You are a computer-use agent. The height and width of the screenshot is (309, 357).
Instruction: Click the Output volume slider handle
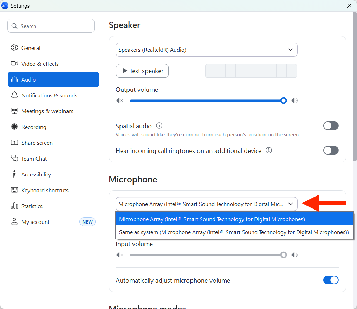coord(284,101)
